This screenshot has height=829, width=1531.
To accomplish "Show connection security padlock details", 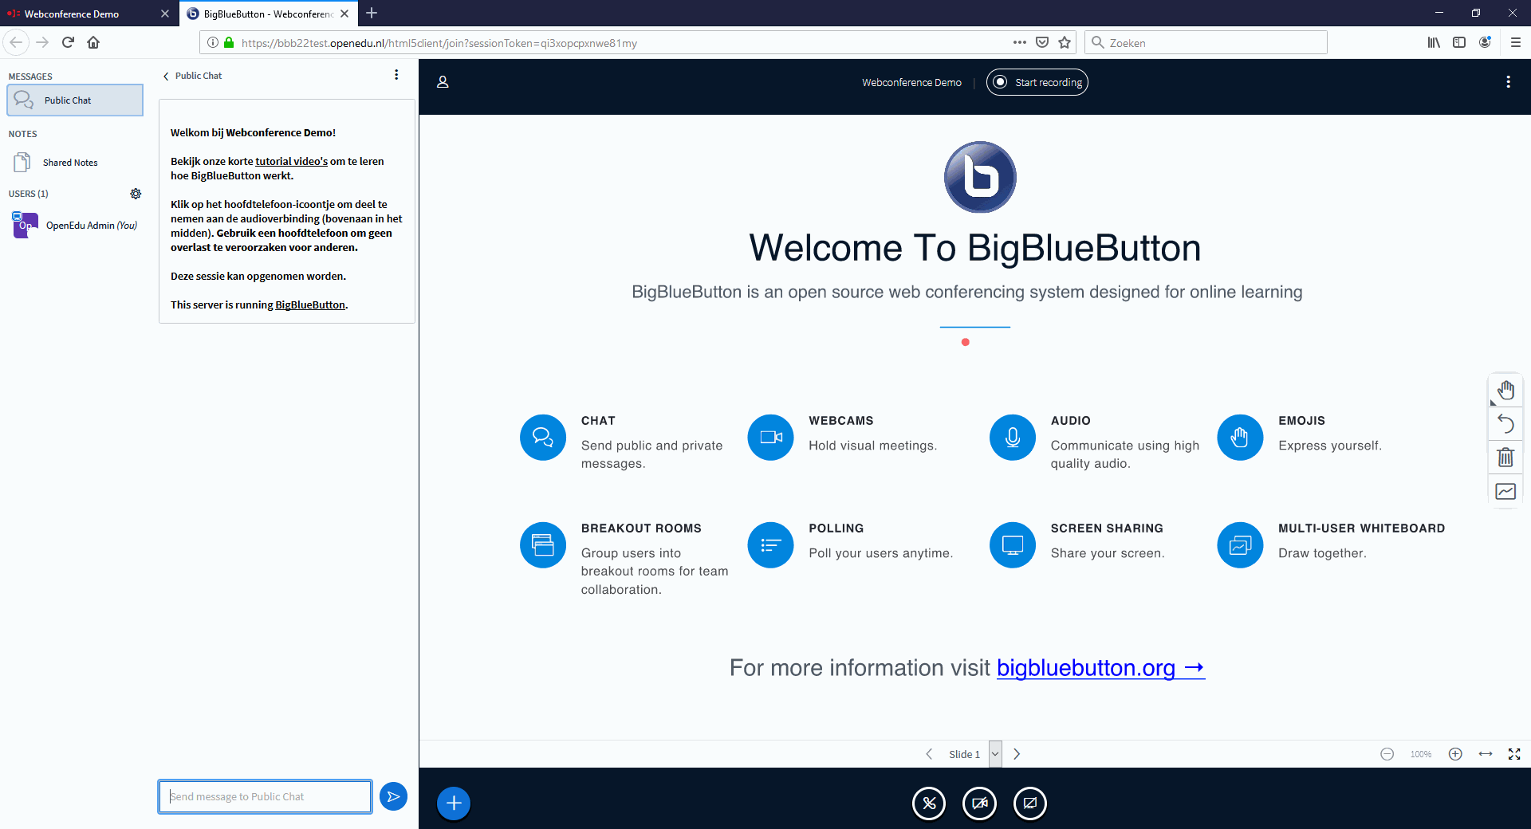I will click(229, 42).
